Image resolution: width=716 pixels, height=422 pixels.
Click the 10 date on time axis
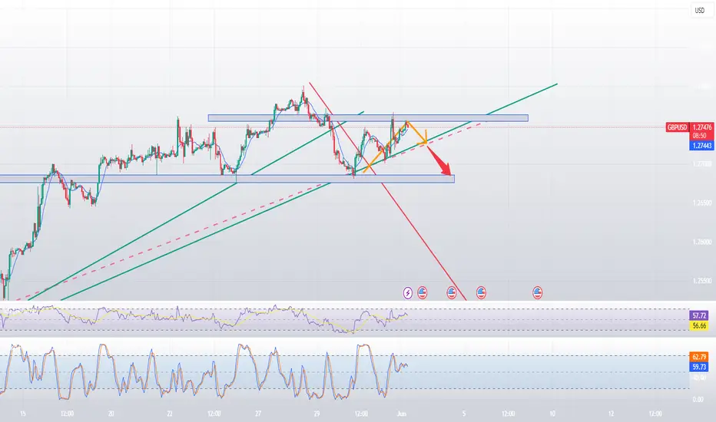[552, 414]
